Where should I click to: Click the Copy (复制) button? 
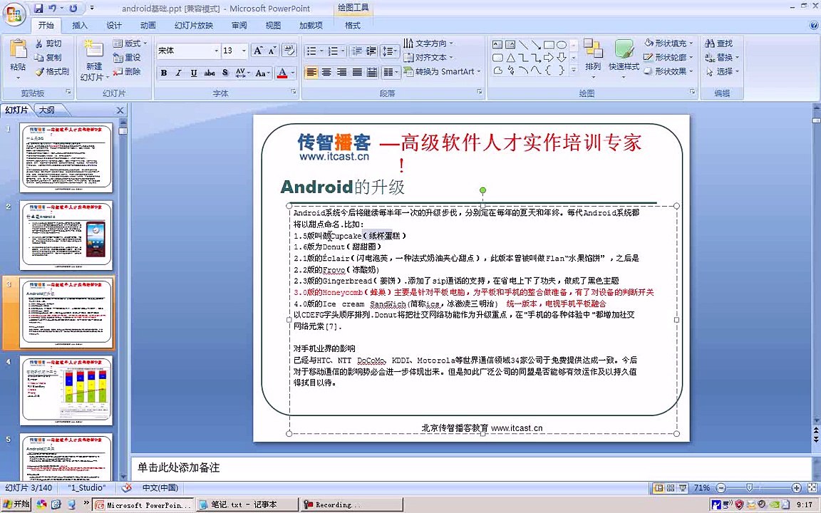click(x=48, y=58)
